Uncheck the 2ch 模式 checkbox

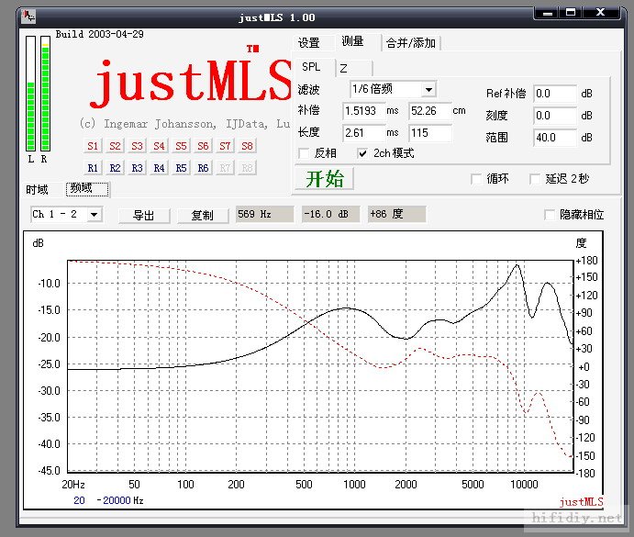pos(363,153)
